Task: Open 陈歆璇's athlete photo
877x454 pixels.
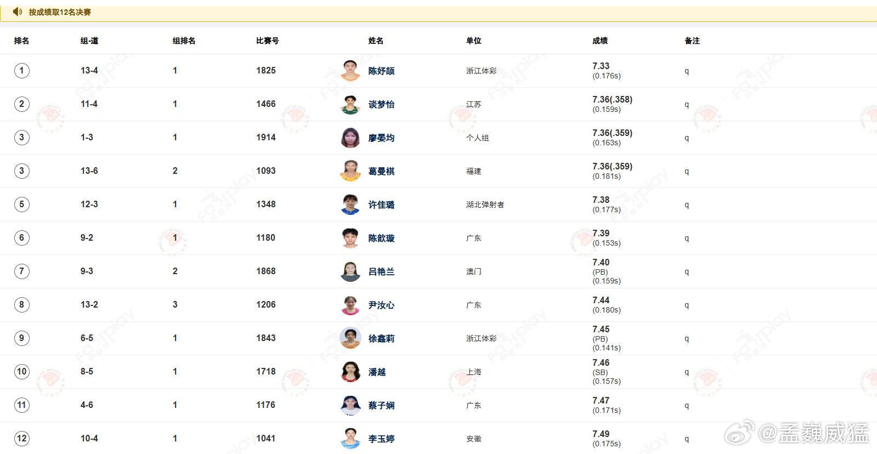Action: point(350,238)
